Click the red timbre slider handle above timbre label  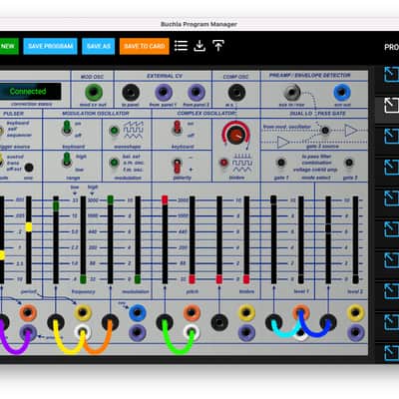click(x=246, y=279)
